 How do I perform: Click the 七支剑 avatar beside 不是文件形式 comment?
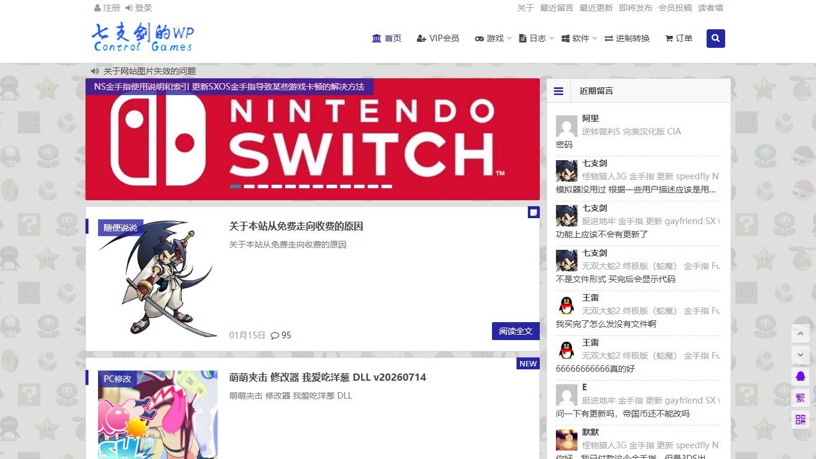[x=567, y=261]
